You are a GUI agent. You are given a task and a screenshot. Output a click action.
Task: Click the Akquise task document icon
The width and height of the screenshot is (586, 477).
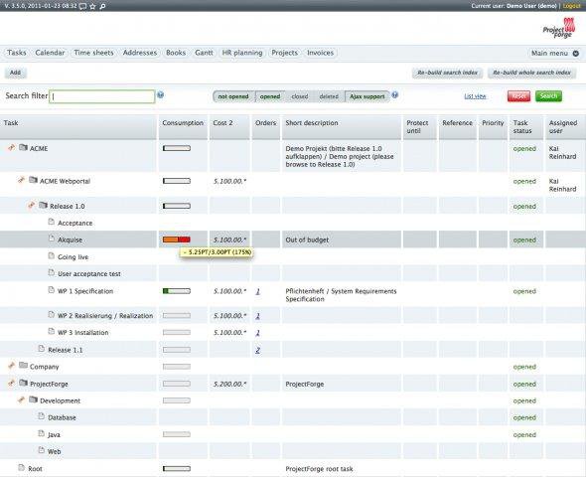tap(52, 238)
